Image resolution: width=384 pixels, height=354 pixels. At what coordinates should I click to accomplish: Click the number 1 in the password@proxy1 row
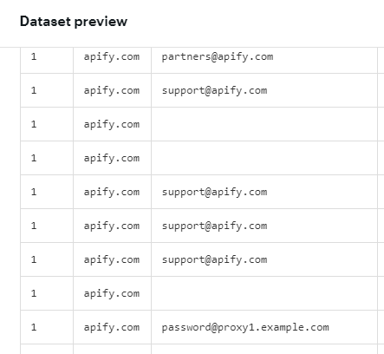point(34,327)
